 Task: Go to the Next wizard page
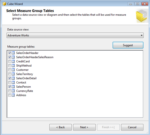pyautogui.click(x=84, y=127)
